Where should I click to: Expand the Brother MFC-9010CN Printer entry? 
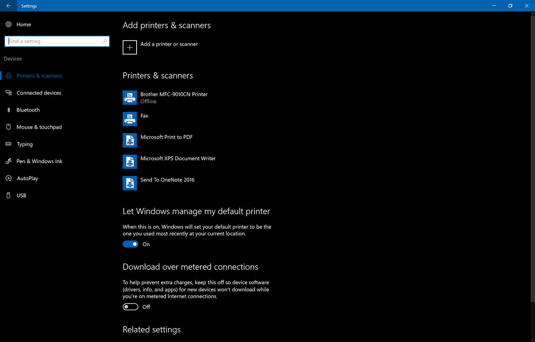[x=174, y=97]
